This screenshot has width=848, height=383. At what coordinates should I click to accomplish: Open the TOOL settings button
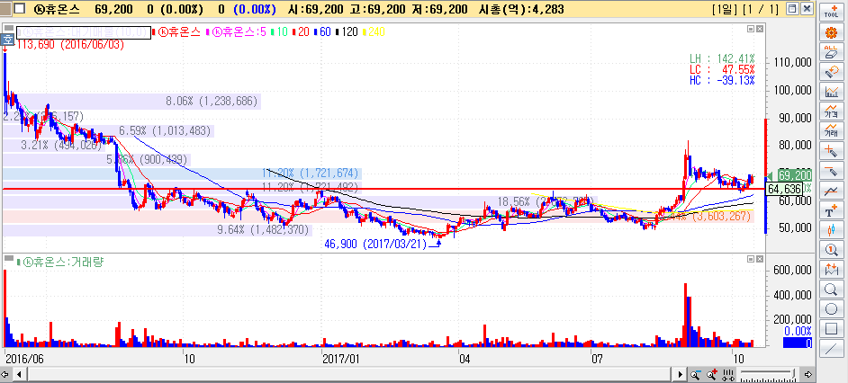point(832,10)
